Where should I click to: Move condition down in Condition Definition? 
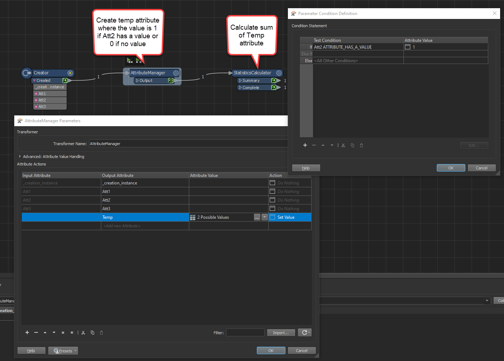click(x=332, y=145)
